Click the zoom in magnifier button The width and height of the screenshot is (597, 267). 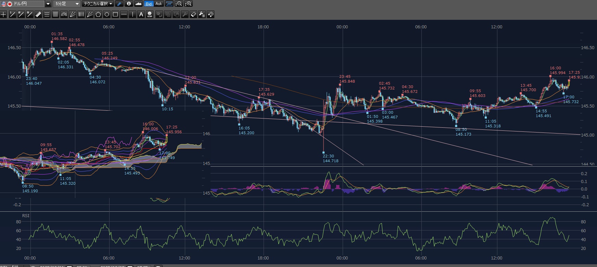[x=188, y=4]
